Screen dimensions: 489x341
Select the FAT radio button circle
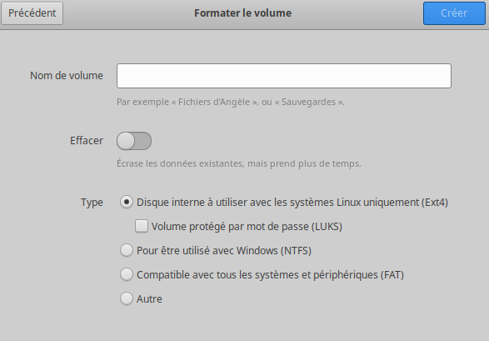click(x=127, y=274)
